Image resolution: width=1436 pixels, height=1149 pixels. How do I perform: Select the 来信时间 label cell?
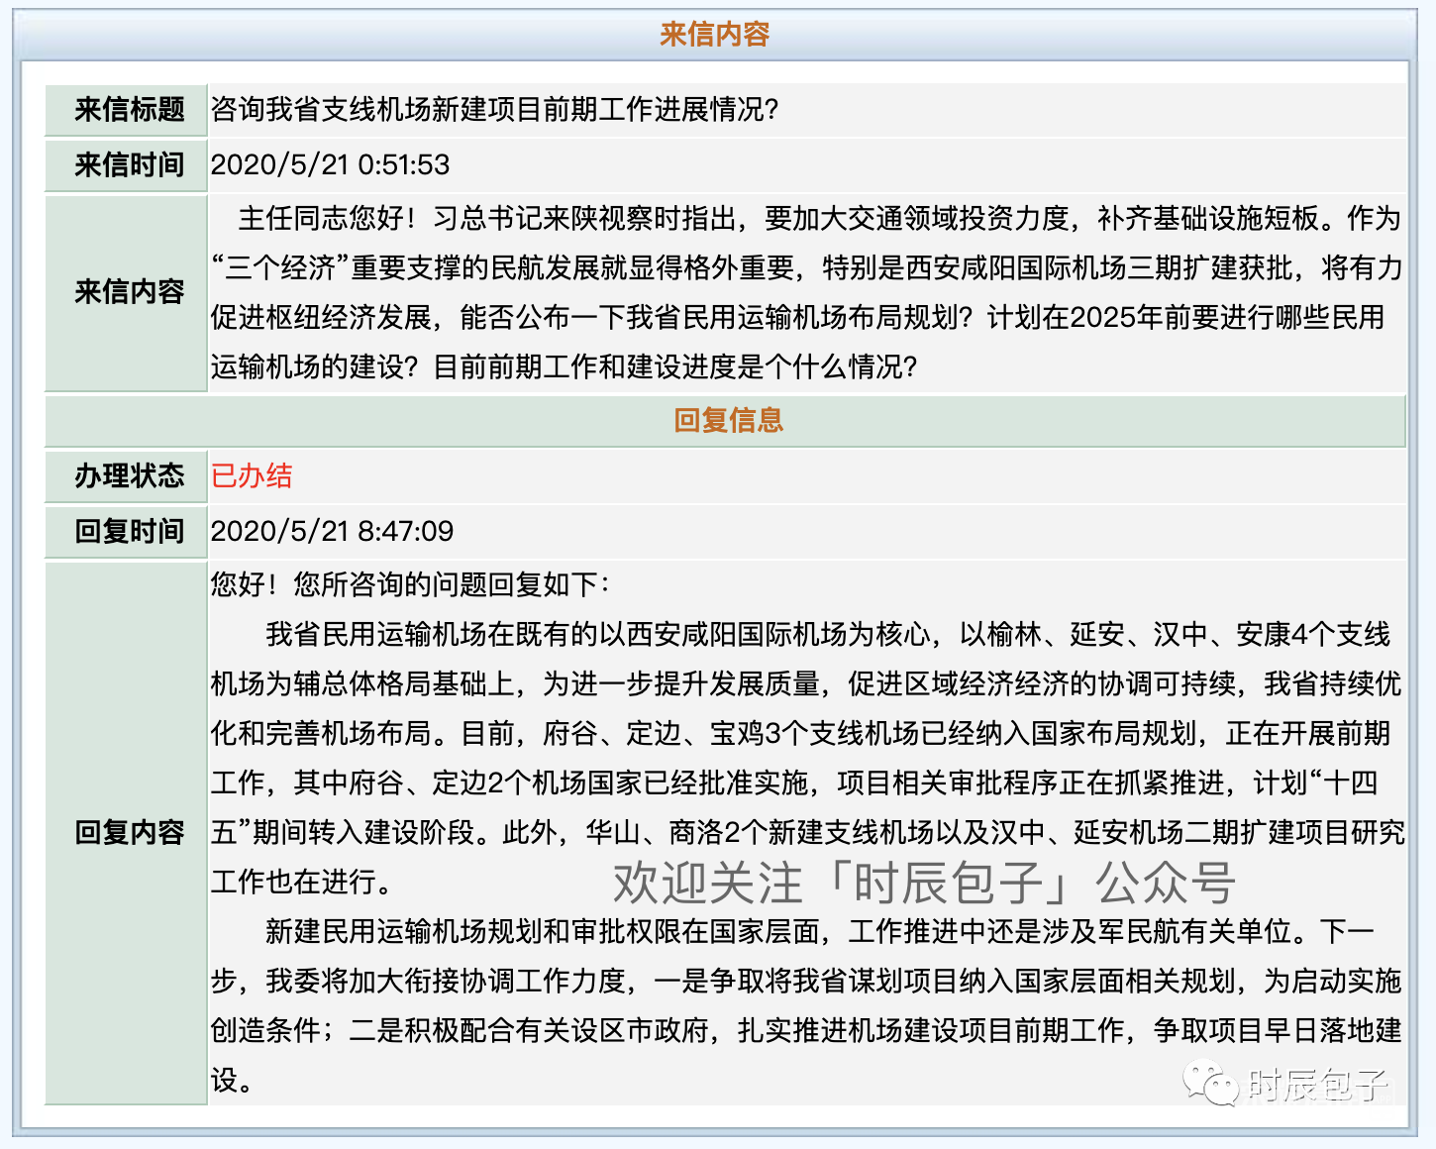(x=129, y=164)
